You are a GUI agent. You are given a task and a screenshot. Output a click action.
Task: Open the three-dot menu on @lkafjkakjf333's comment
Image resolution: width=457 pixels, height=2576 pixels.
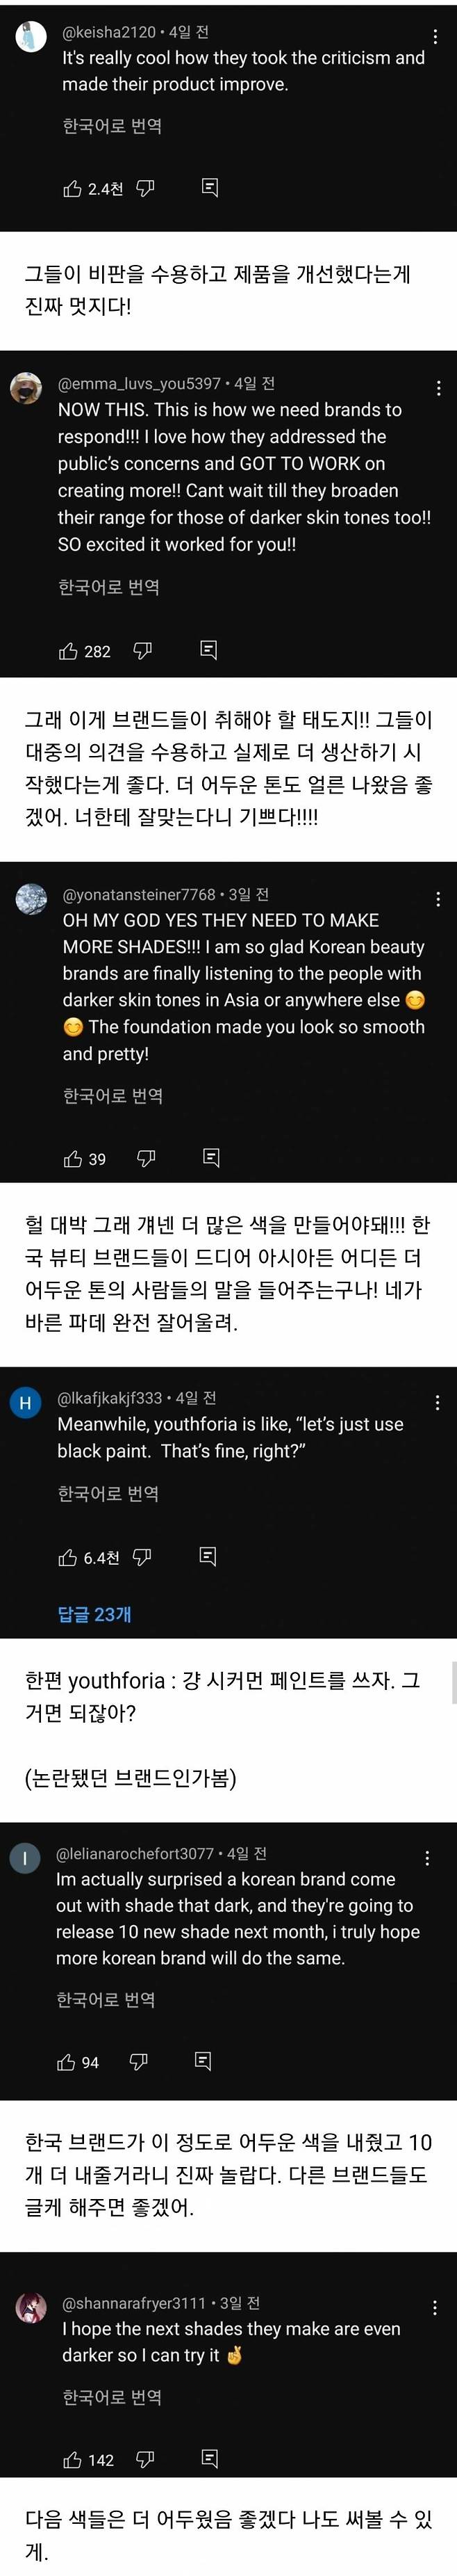point(437,1402)
